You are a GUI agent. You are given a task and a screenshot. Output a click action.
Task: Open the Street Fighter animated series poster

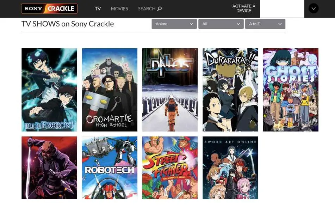170,168
